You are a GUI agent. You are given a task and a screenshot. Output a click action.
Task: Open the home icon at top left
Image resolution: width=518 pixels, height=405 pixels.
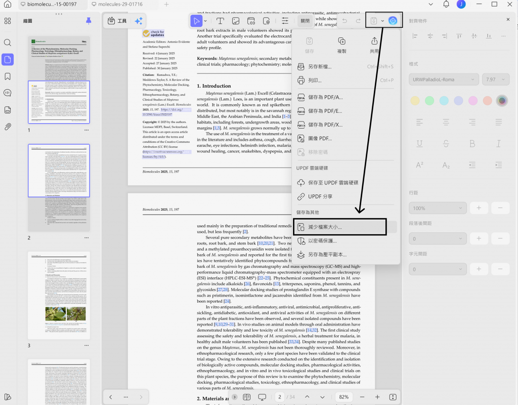click(8, 4)
